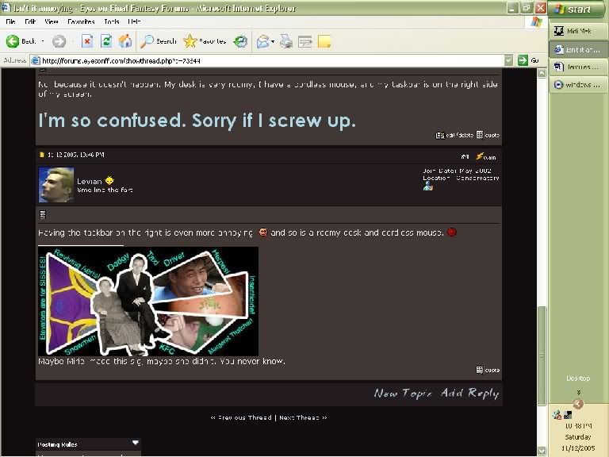Open the address bar URL dropdown
609x457 pixels.
point(508,60)
